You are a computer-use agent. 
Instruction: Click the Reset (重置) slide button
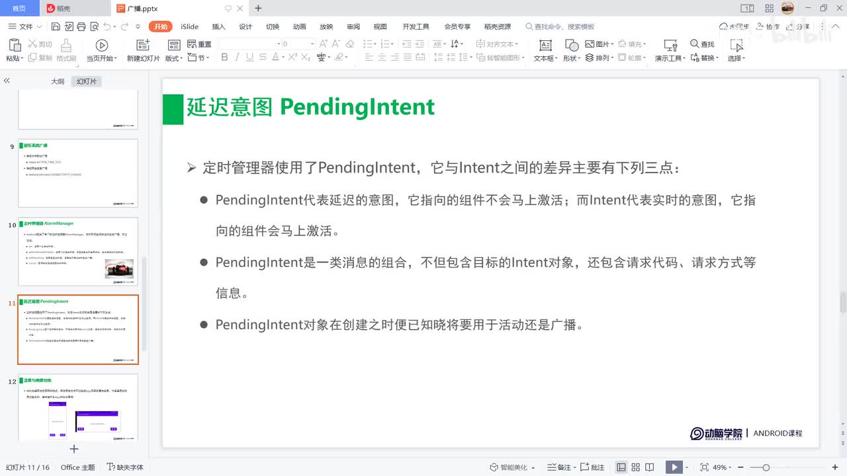click(x=199, y=44)
